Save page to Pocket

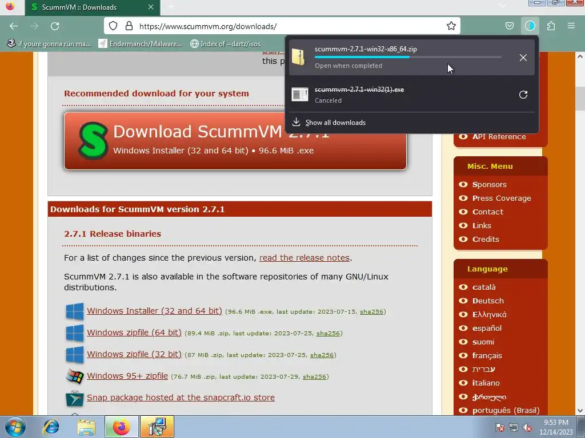pyautogui.click(x=509, y=26)
